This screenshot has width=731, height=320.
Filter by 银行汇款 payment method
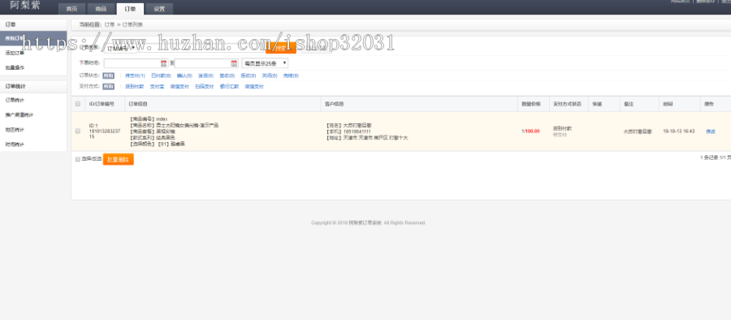[229, 86]
